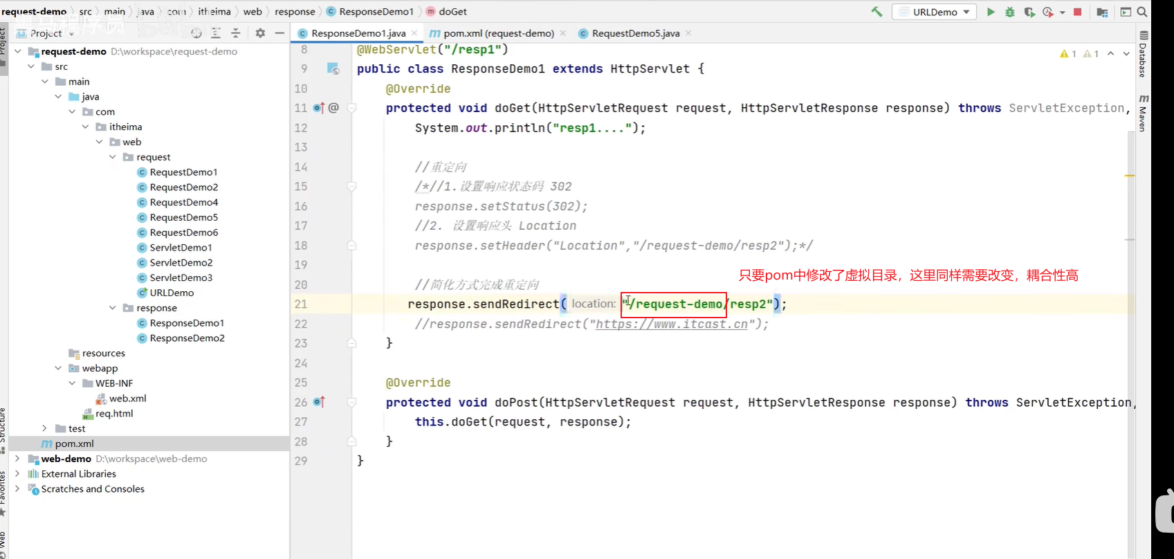
Task: Click the Run Anything window-play icon
Action: (x=1126, y=12)
